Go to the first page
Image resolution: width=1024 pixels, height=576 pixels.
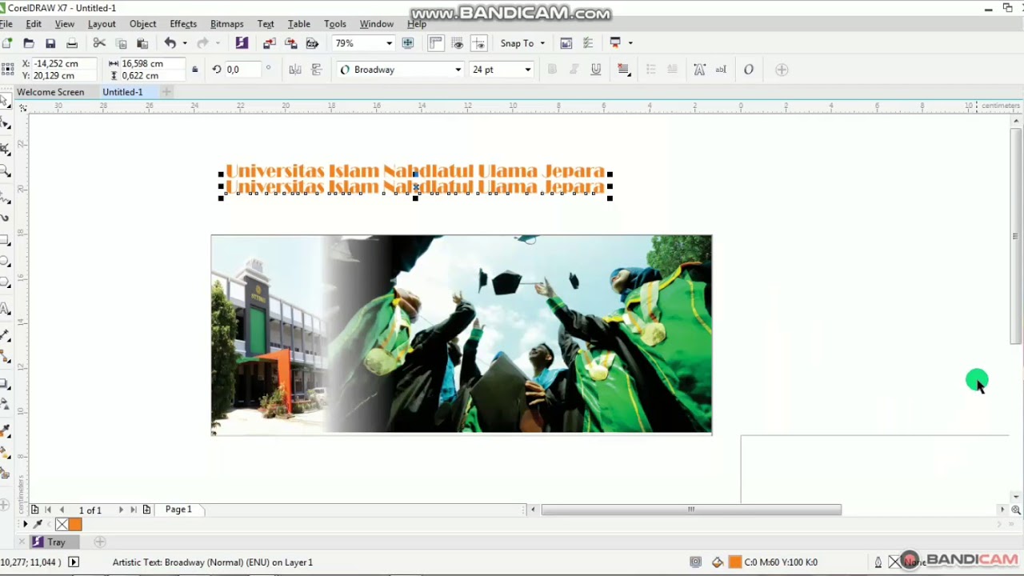tap(48, 510)
